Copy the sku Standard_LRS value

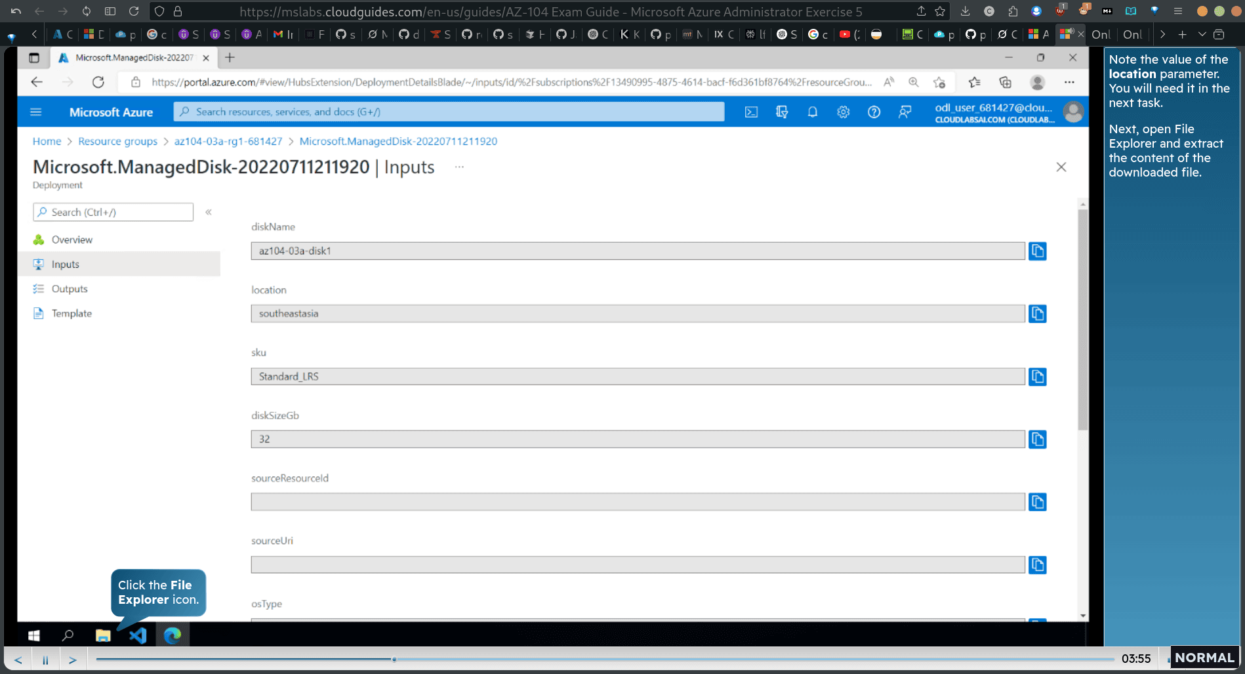(1037, 377)
